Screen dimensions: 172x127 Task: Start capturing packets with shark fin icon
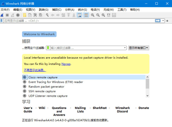pyautogui.click(x=2, y=15)
